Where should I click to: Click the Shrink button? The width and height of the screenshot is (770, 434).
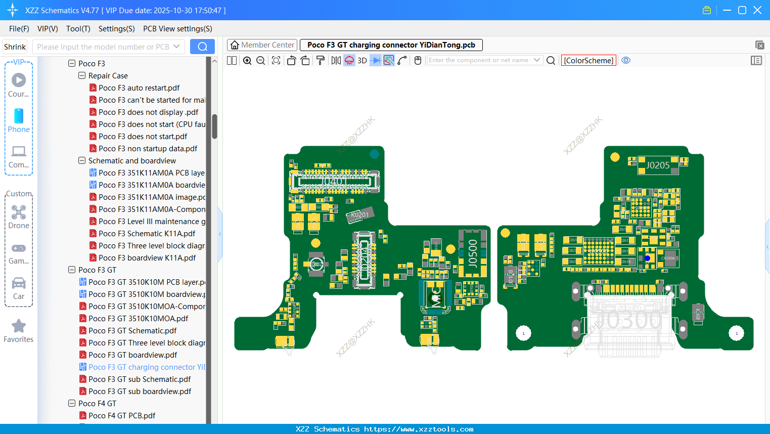pyautogui.click(x=15, y=47)
